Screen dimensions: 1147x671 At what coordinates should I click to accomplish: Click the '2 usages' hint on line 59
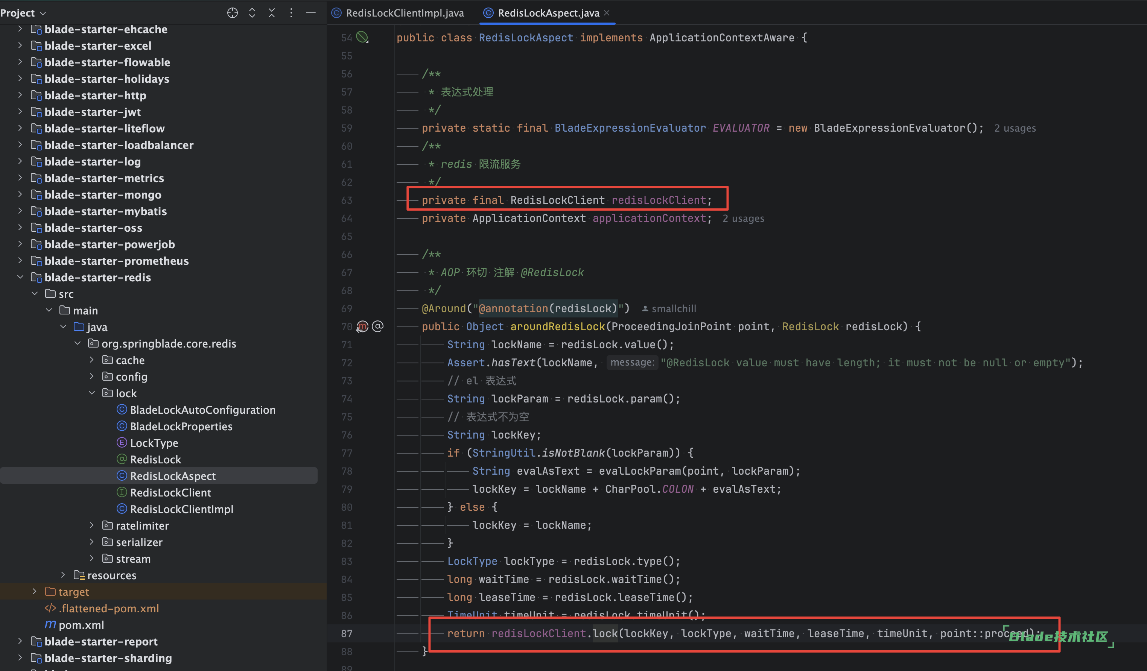tap(1015, 128)
